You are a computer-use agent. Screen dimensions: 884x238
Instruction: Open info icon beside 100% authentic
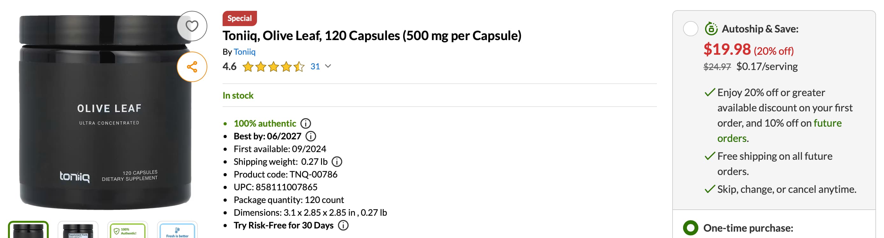coord(305,123)
